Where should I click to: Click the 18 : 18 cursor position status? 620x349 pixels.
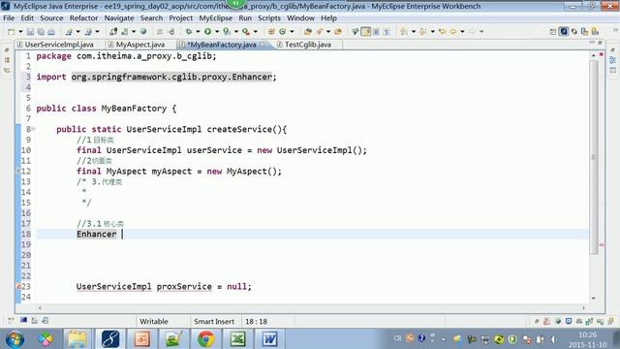pos(256,321)
